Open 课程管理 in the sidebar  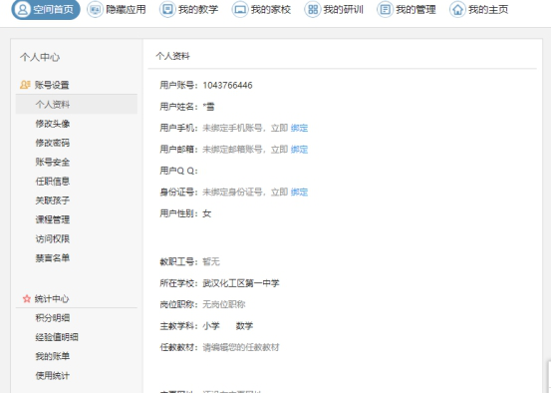point(53,219)
